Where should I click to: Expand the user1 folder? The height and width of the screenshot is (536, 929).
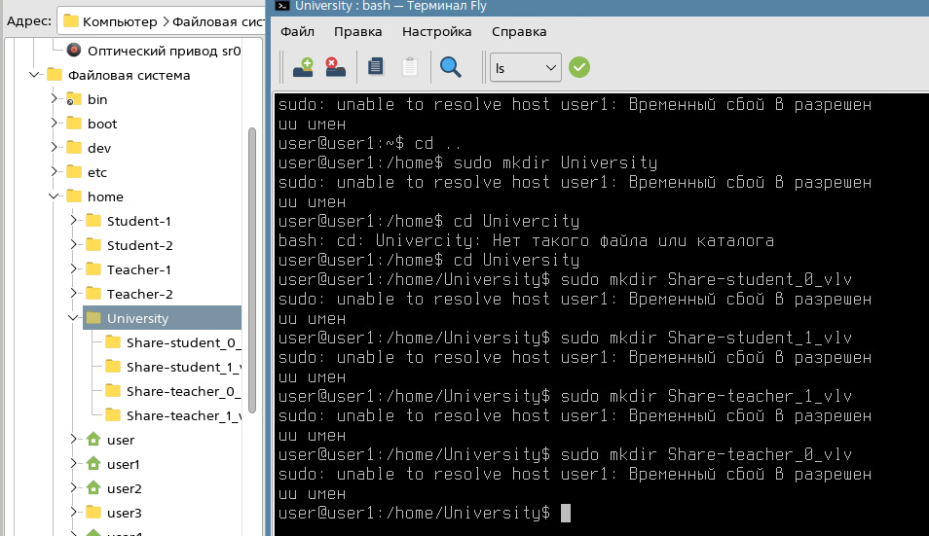point(73,464)
